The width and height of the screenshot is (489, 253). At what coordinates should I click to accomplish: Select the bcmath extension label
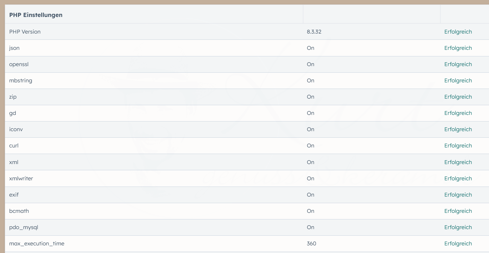click(19, 211)
